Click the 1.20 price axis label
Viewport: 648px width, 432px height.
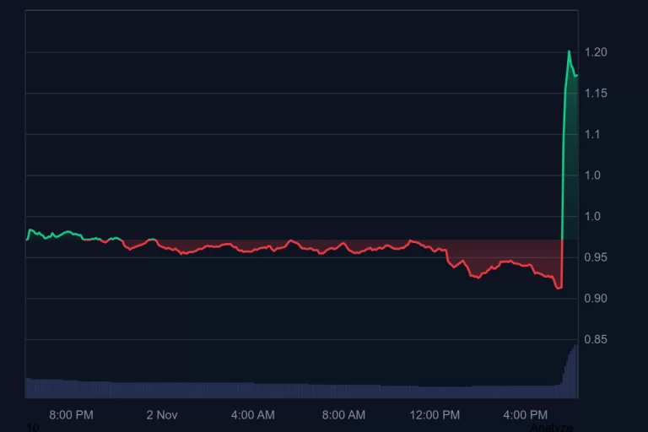pyautogui.click(x=597, y=52)
